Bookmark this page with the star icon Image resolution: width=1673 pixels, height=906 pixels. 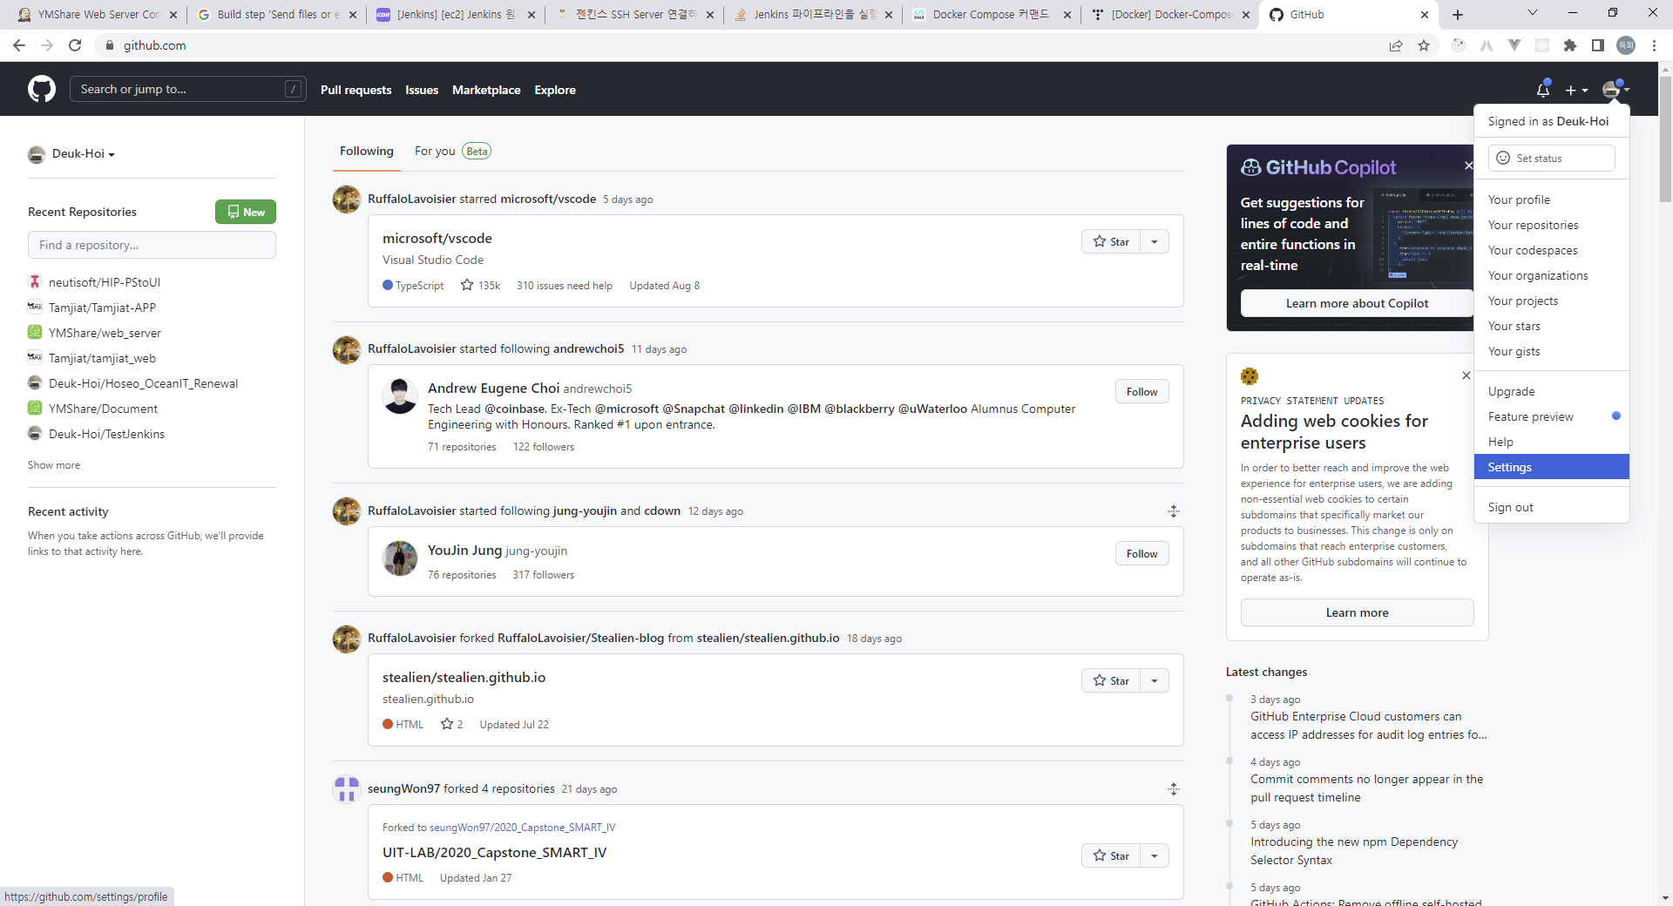tap(1424, 45)
